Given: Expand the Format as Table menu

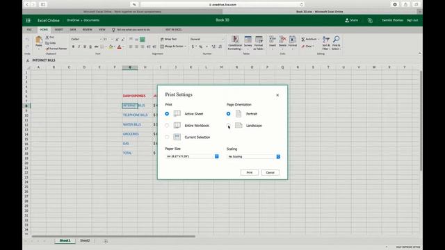Looking at the screenshot, I should point(259,43).
